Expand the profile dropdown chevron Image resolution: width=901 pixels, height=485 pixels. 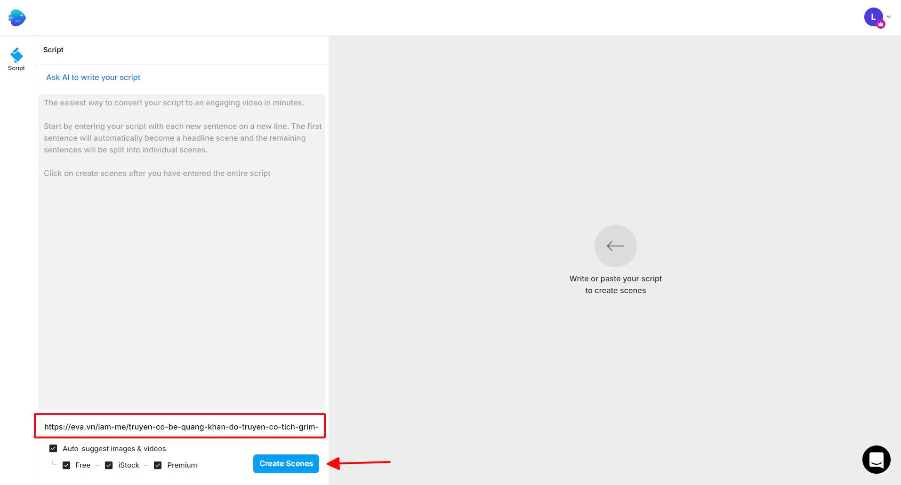(x=889, y=16)
